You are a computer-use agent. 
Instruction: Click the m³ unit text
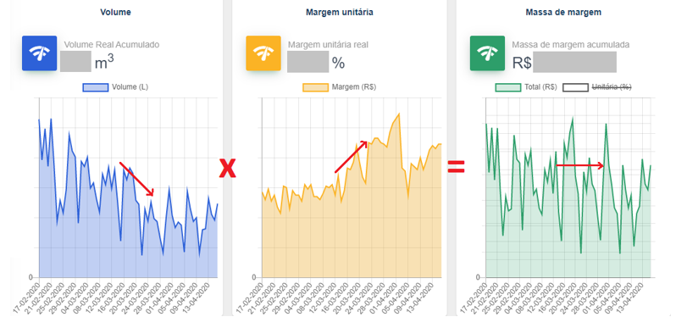[x=104, y=63]
